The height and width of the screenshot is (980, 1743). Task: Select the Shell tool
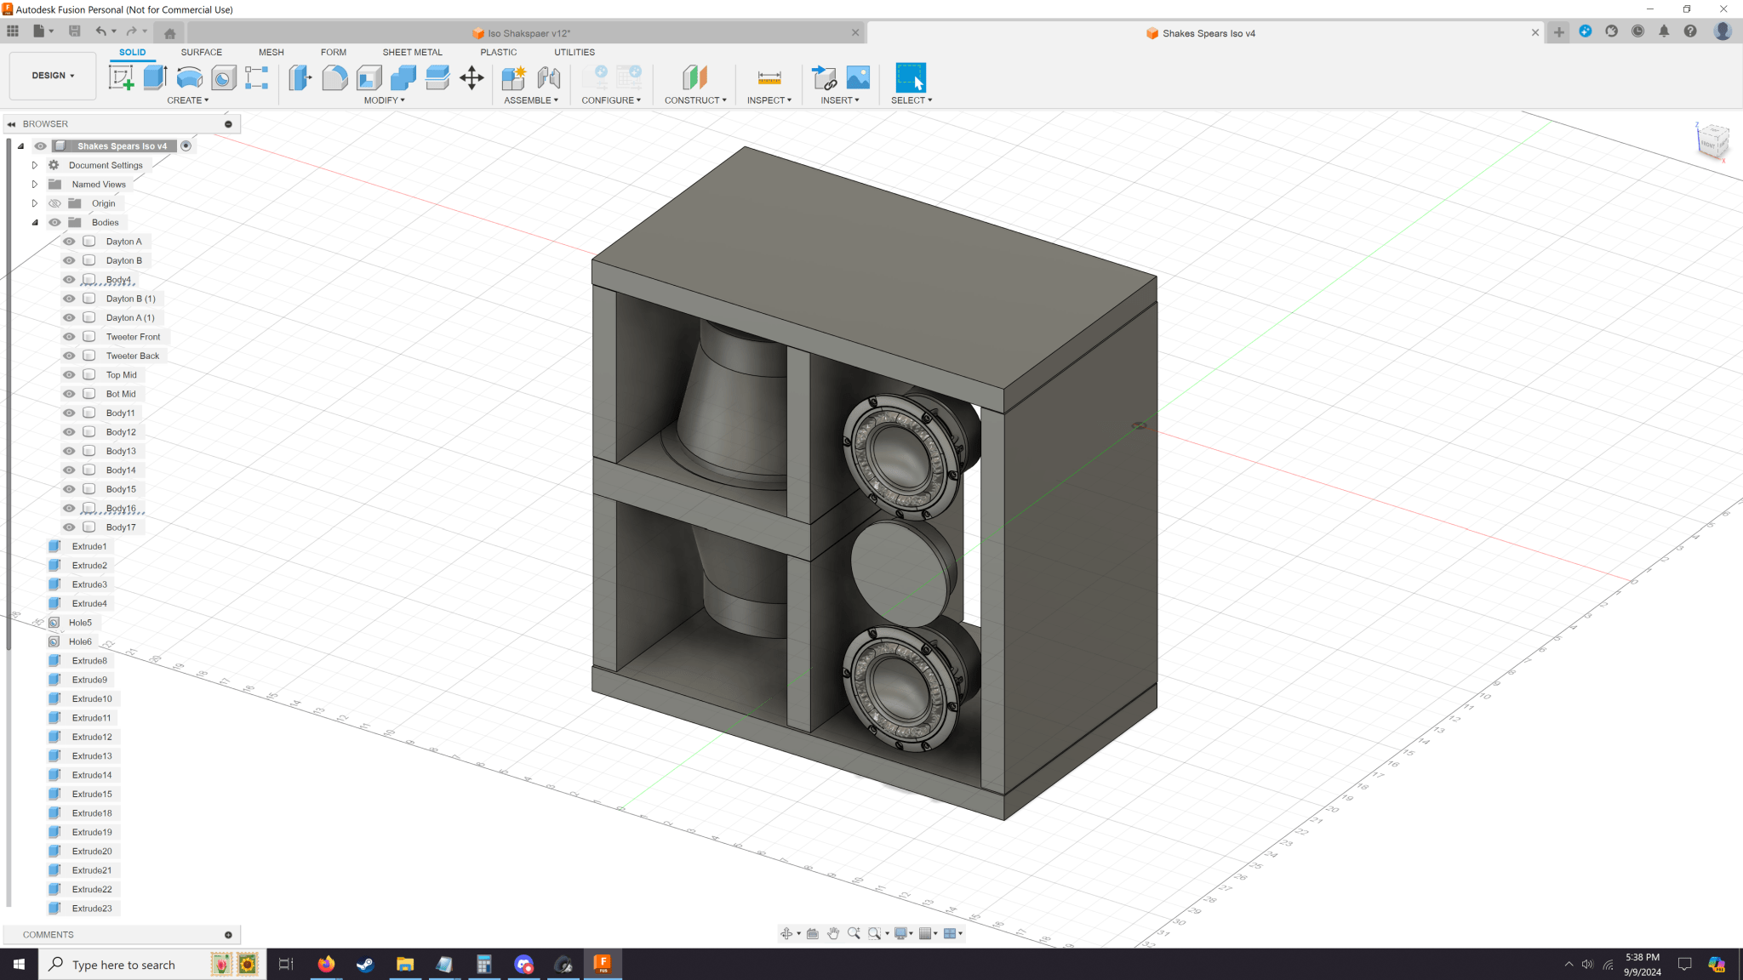[369, 77]
